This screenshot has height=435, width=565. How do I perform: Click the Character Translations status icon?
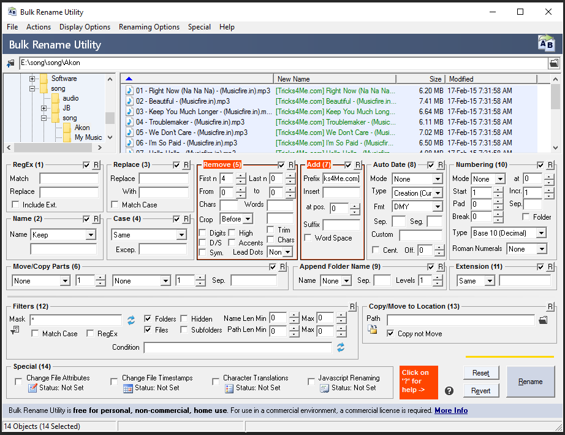(x=229, y=388)
